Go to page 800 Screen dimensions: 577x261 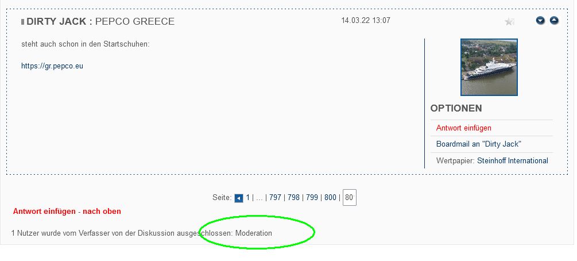coord(331,198)
